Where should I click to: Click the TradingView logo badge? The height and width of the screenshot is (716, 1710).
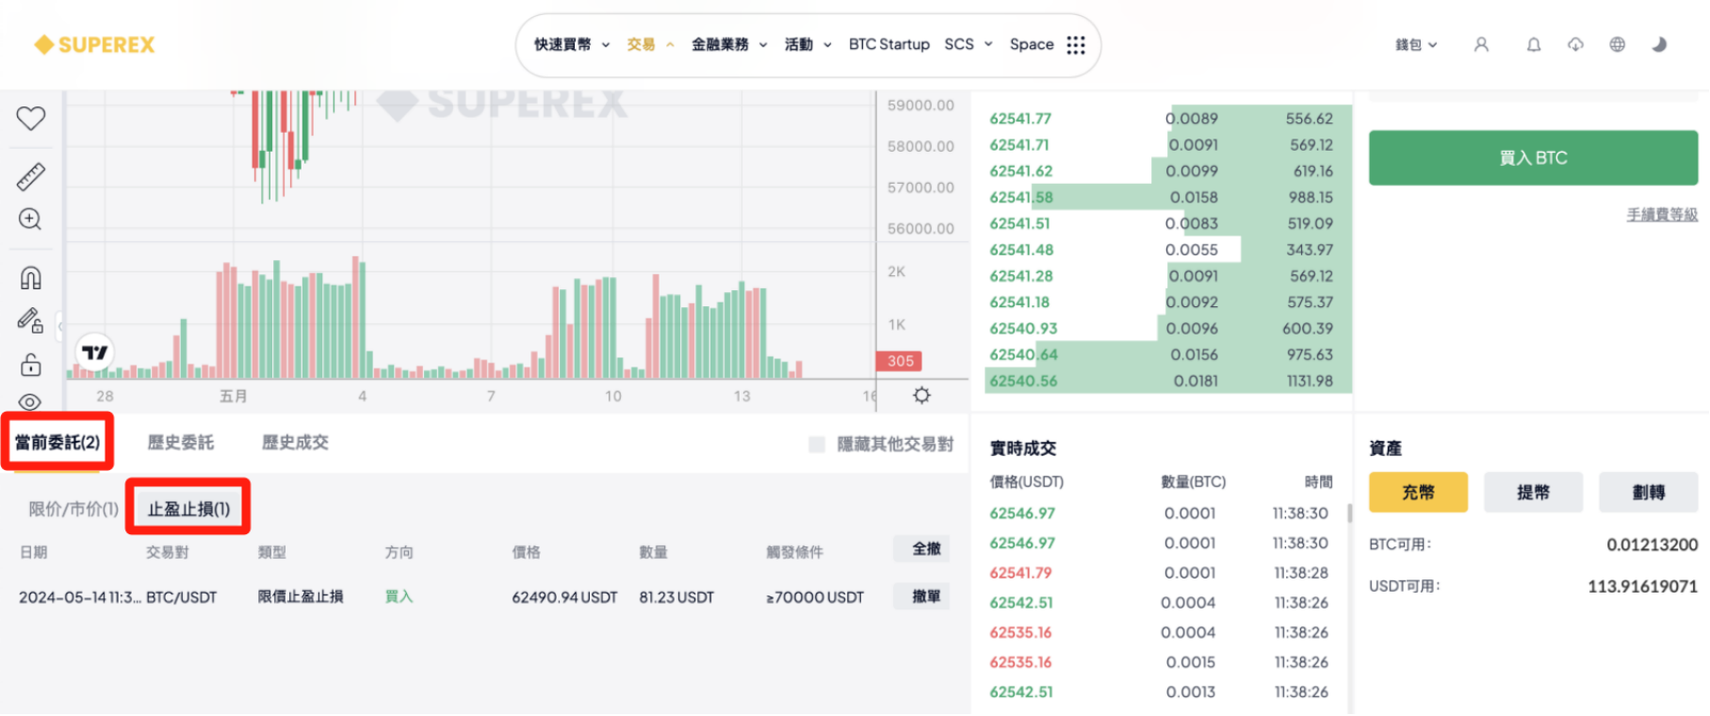click(x=94, y=352)
